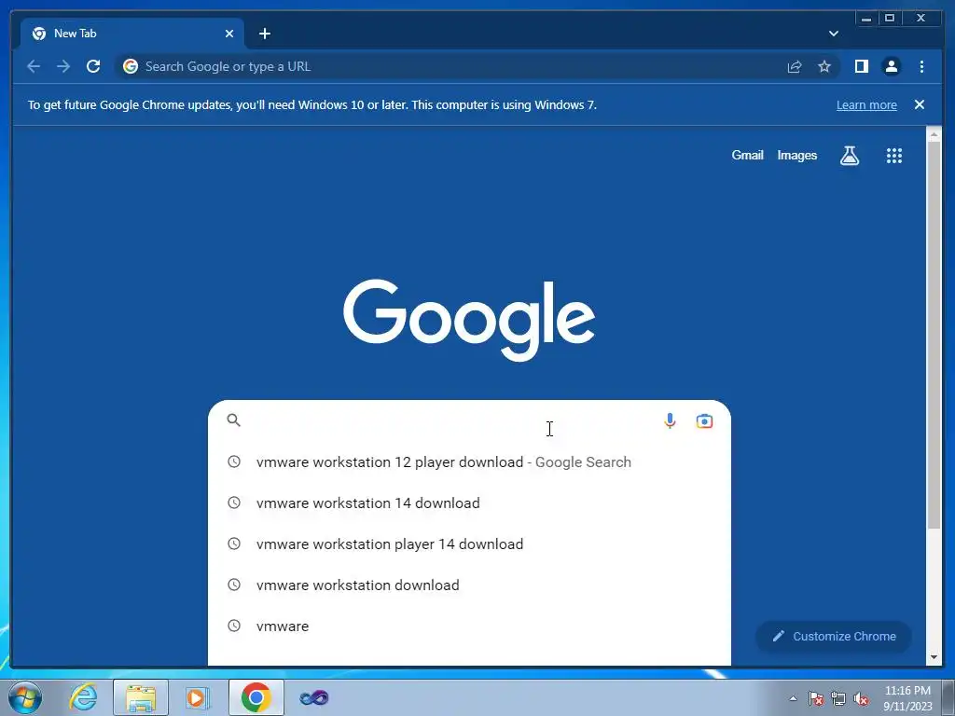Click the Chrome taskbar icon

pyautogui.click(x=256, y=697)
